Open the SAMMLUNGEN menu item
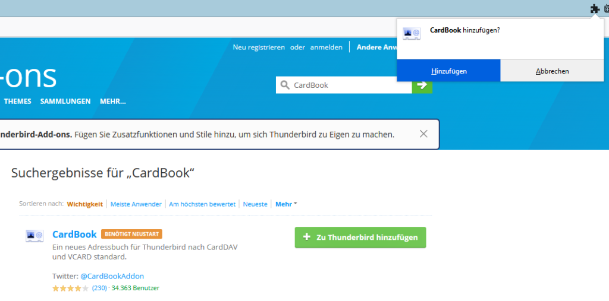The width and height of the screenshot is (609, 301). tap(65, 102)
